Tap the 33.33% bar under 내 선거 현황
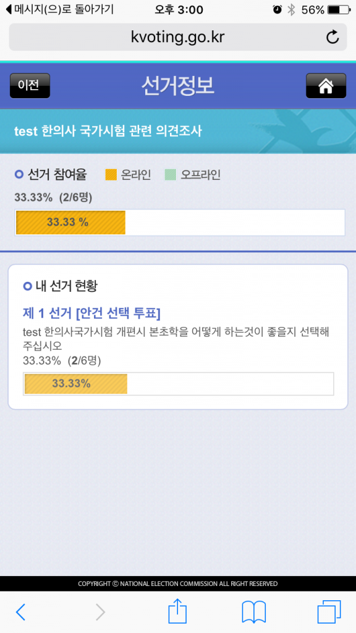This screenshot has height=633, width=356. tap(178, 384)
